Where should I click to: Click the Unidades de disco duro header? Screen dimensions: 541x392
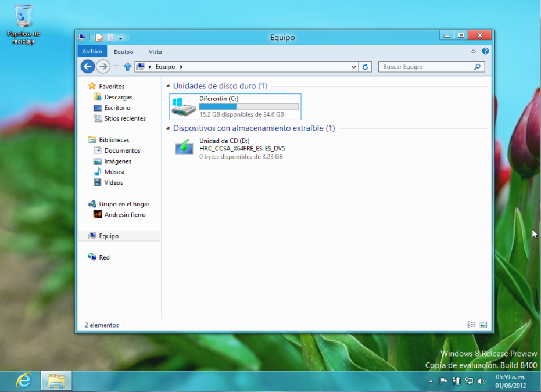[220, 86]
